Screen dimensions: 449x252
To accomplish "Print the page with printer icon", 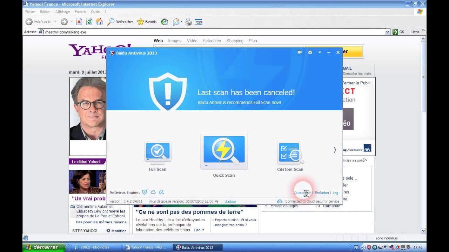I will tap(188, 22).
